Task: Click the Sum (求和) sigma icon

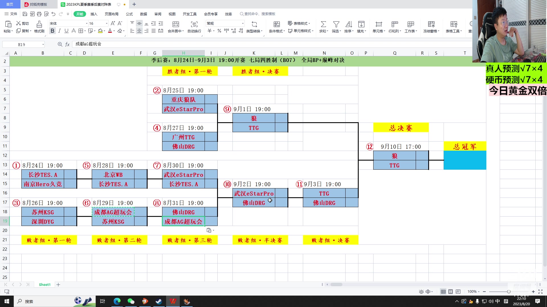Action: pyautogui.click(x=323, y=24)
